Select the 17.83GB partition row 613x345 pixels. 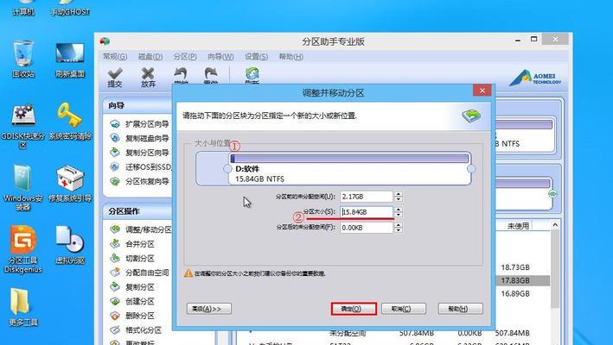522,280
